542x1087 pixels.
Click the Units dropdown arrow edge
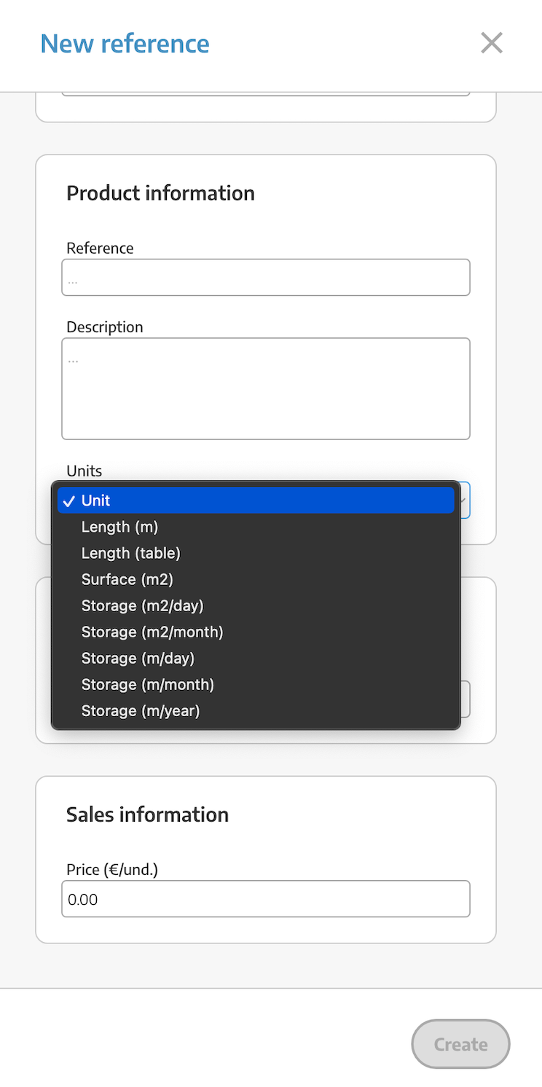(x=466, y=500)
